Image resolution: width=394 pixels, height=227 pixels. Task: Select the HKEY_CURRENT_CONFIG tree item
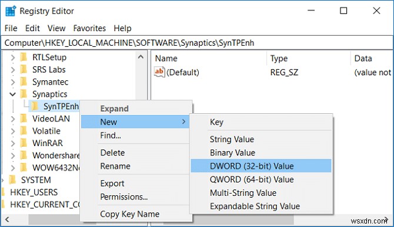click(x=45, y=205)
